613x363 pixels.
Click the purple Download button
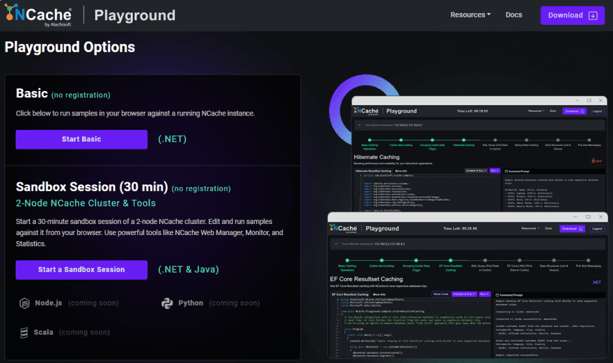click(573, 15)
